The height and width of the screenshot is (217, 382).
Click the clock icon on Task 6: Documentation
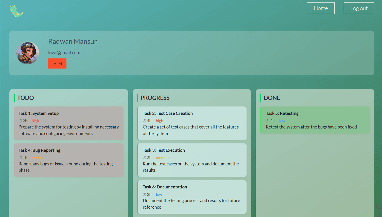coord(144,194)
